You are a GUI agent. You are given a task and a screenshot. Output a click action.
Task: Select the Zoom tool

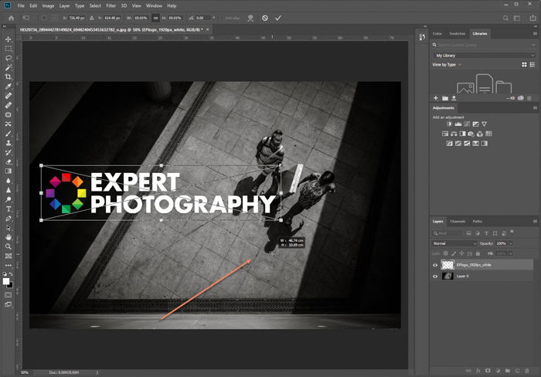[9, 246]
